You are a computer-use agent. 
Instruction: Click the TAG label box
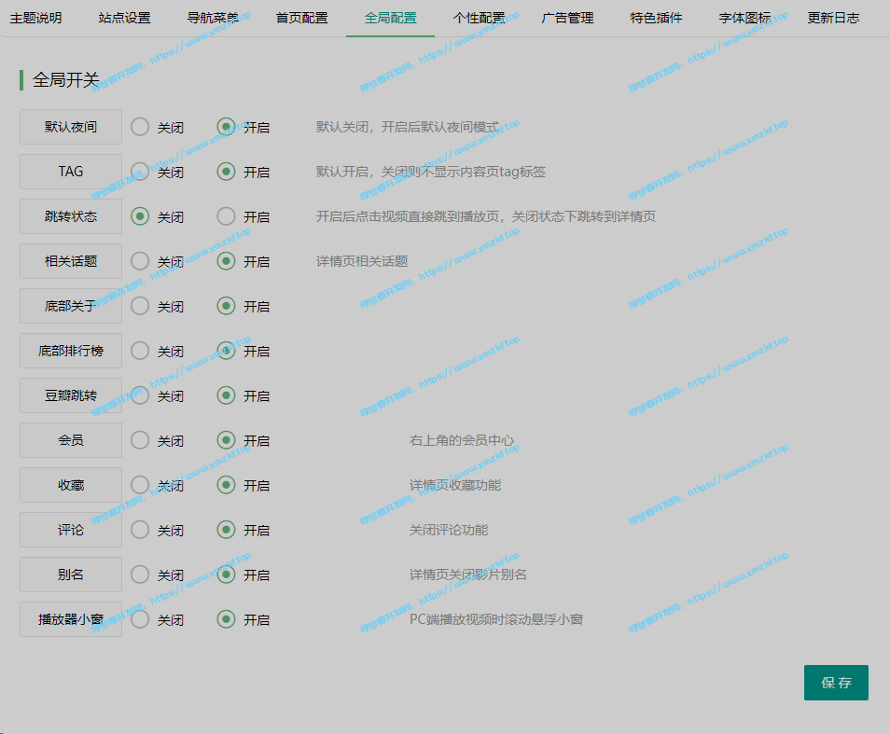[x=71, y=172]
